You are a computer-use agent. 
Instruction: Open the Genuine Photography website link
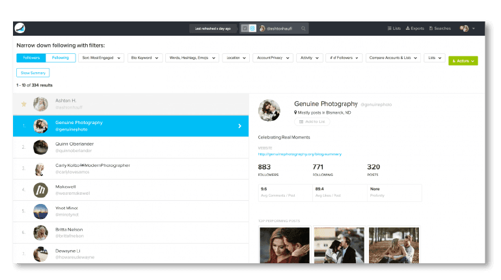pos(299,154)
